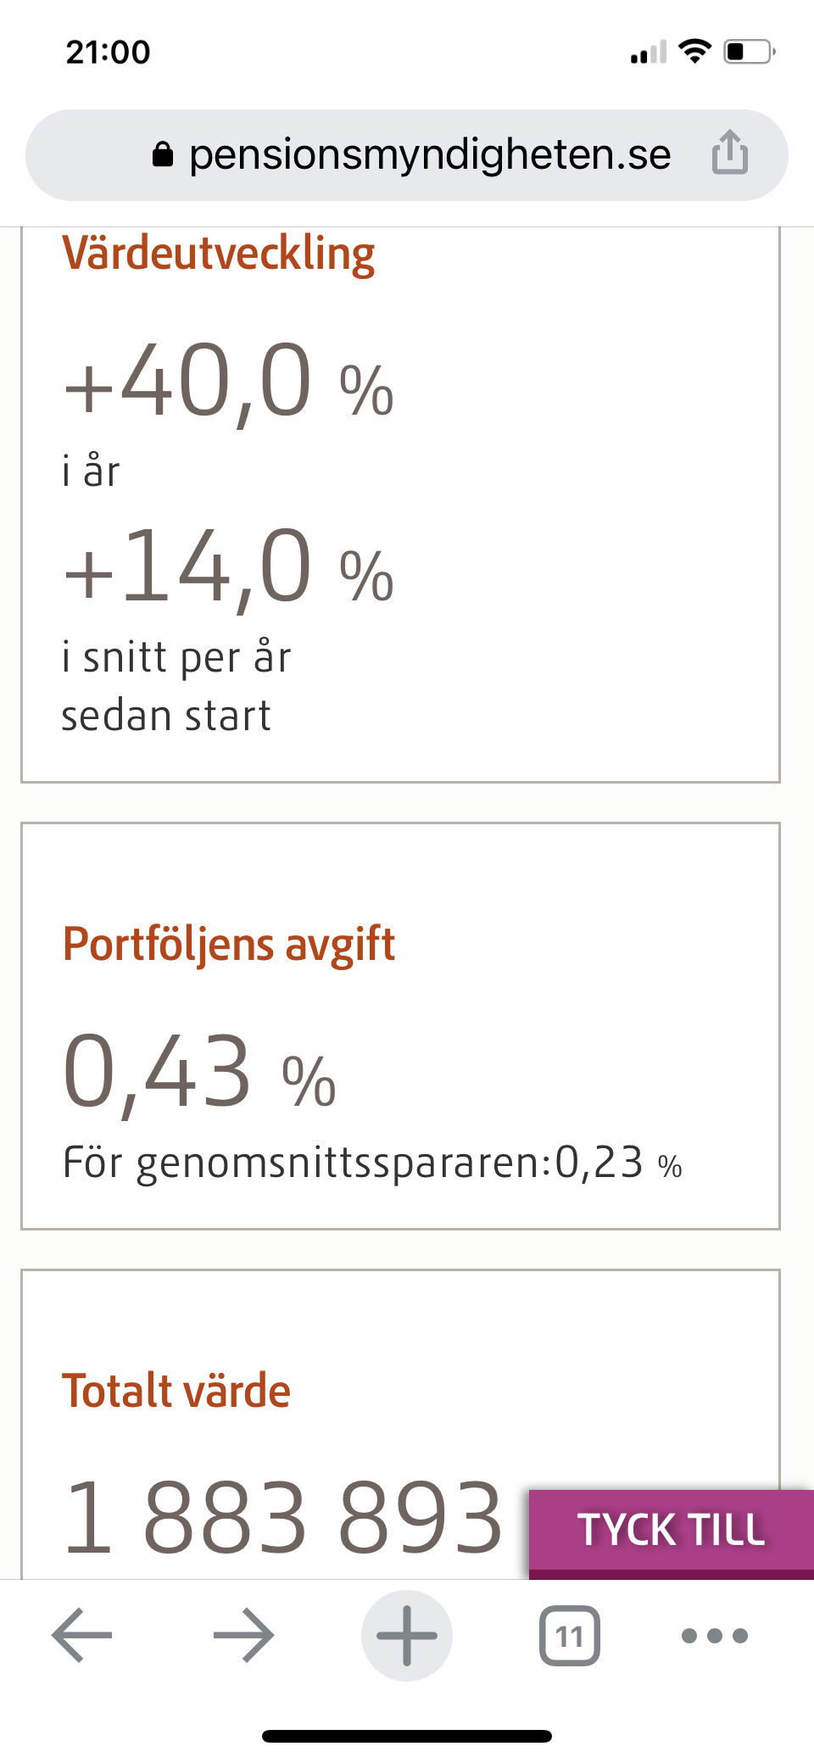Select the +14,0 % average yearly value

[x=229, y=566]
